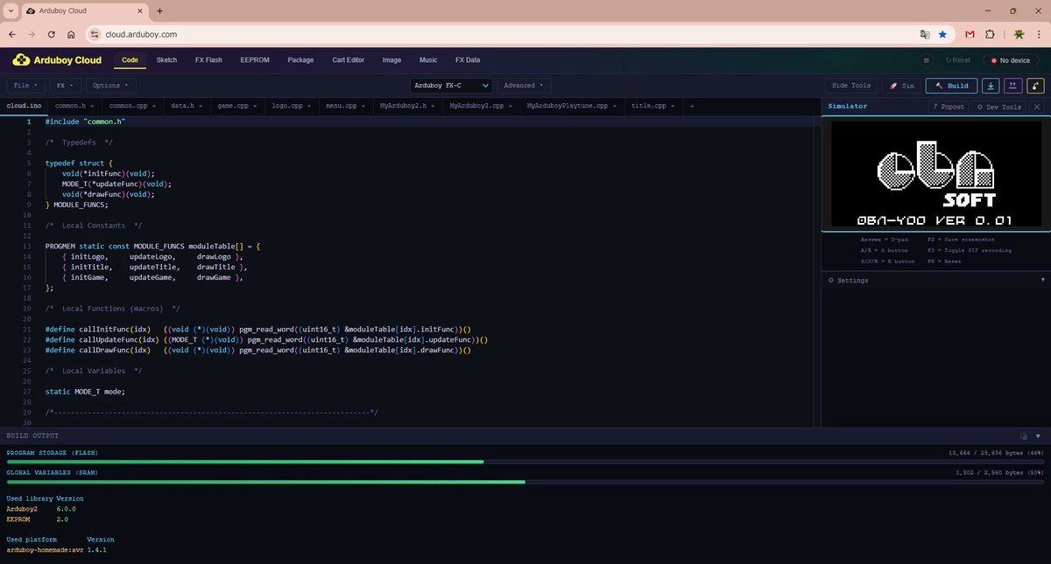Collapse the Build Output panel arrow
The height and width of the screenshot is (564, 1051).
pyautogui.click(x=1039, y=435)
